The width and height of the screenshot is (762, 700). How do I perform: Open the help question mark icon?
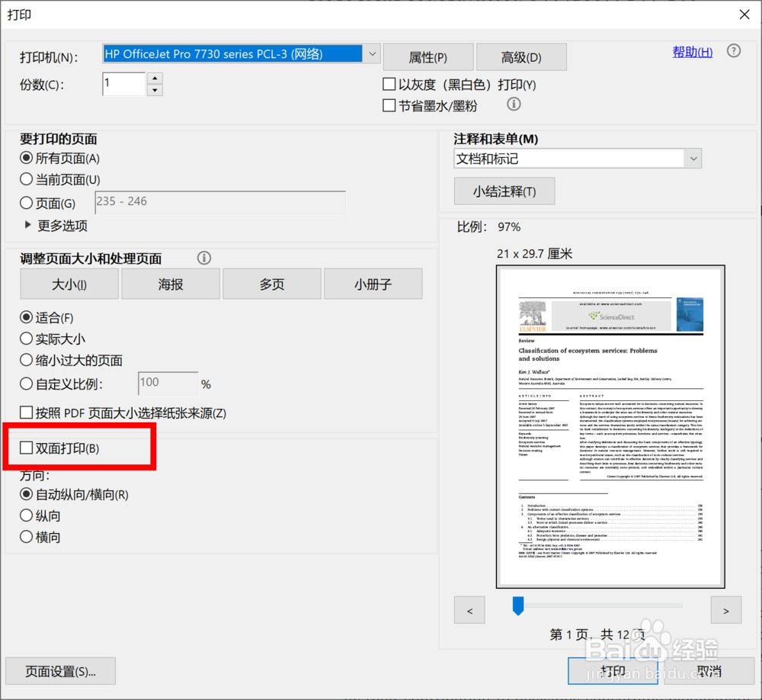733,50
